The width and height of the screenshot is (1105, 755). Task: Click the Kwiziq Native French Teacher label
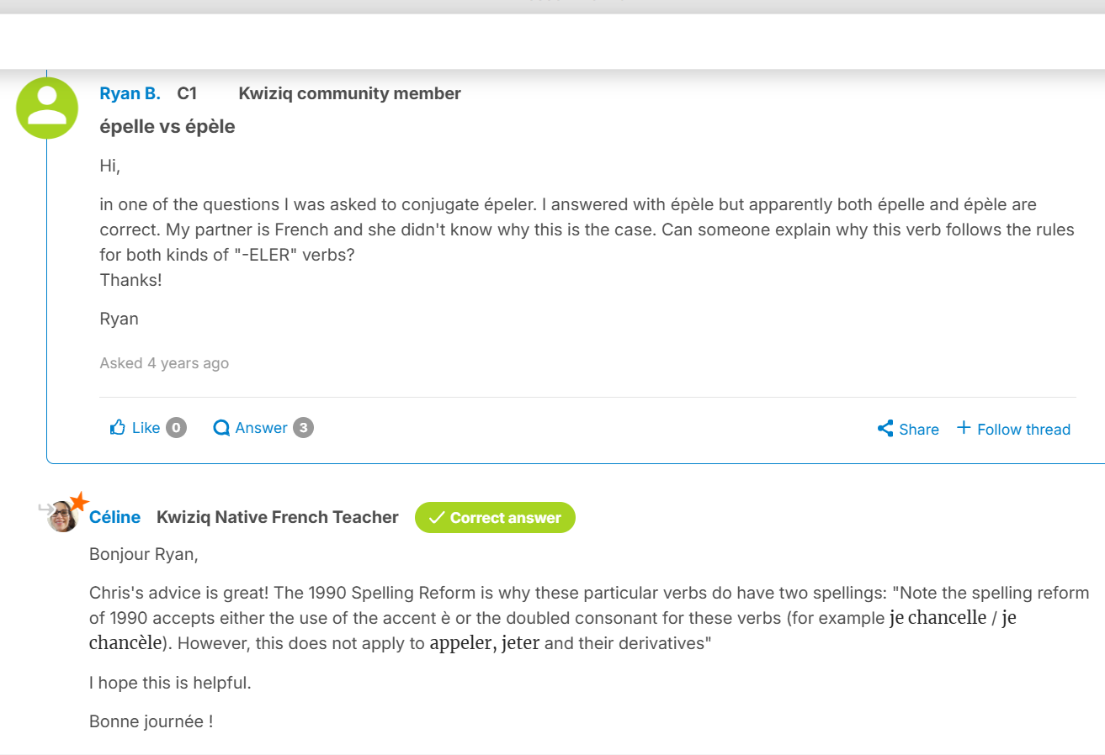pyautogui.click(x=277, y=517)
